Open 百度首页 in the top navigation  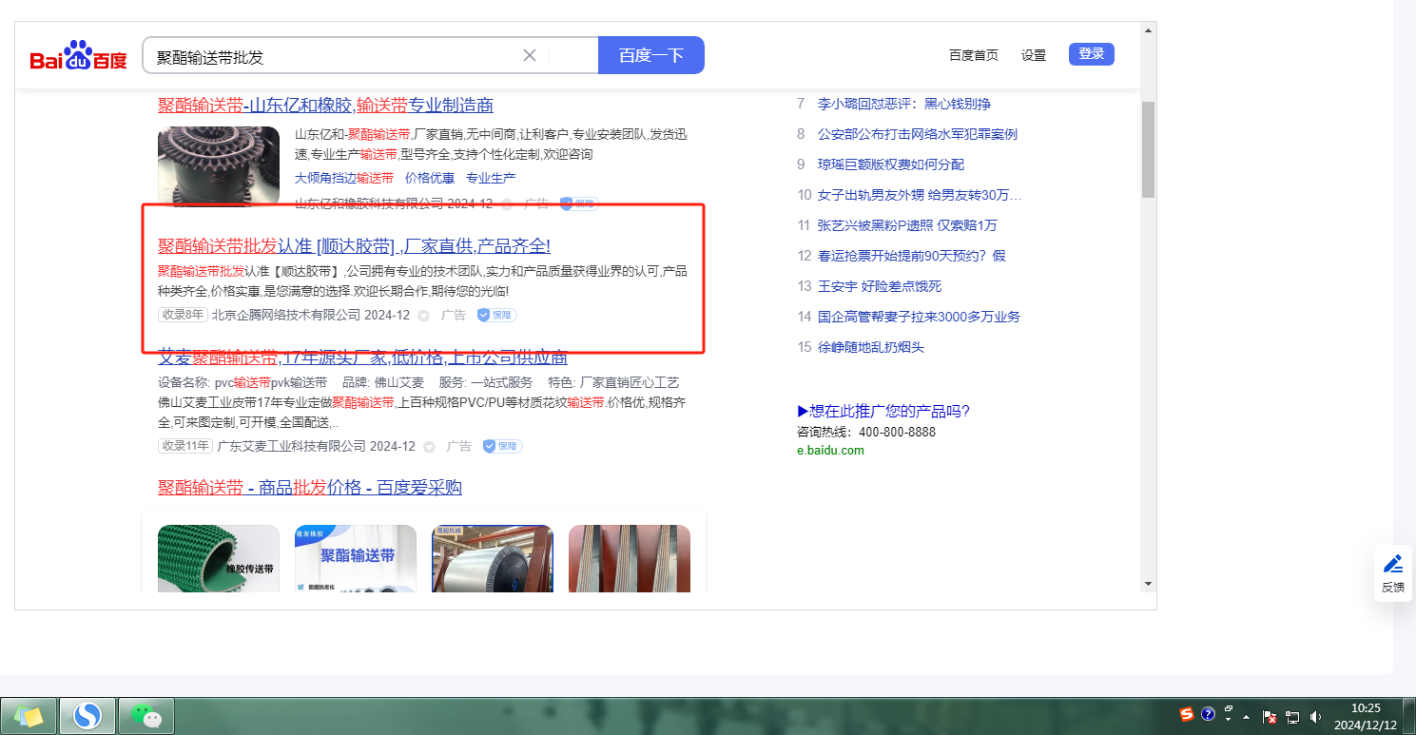point(973,55)
